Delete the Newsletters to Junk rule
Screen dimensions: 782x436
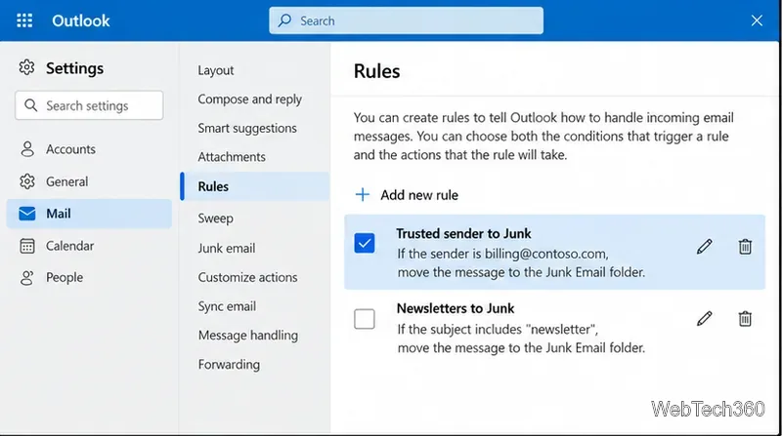click(x=745, y=319)
